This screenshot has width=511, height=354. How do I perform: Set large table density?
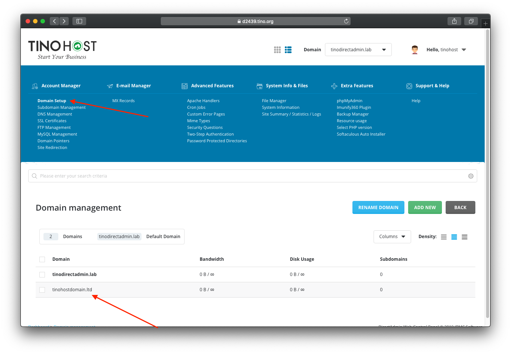[x=465, y=237]
